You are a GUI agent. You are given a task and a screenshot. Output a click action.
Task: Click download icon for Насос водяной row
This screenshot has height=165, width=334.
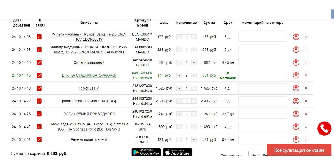point(296,127)
